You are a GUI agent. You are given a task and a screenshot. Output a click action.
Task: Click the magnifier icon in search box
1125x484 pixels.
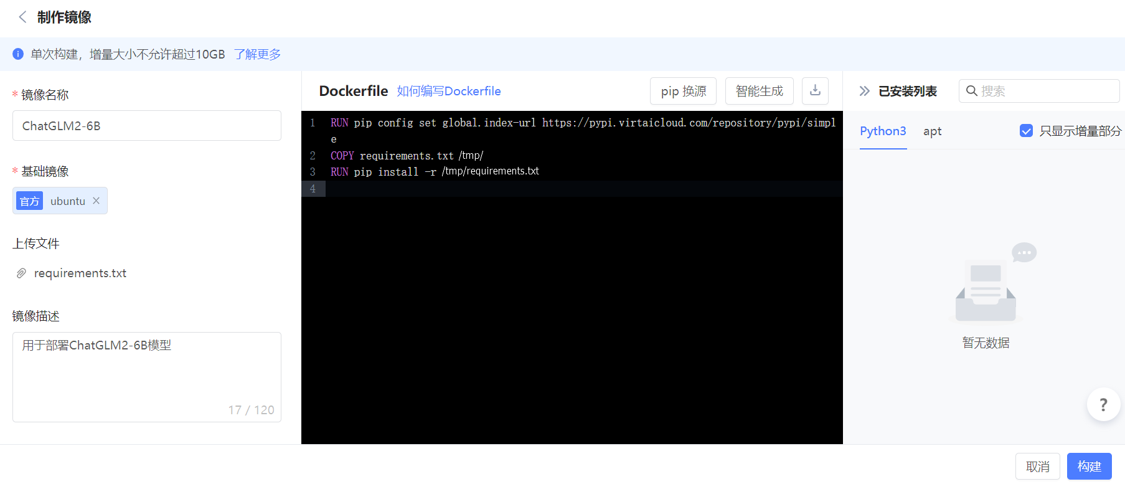click(x=971, y=91)
